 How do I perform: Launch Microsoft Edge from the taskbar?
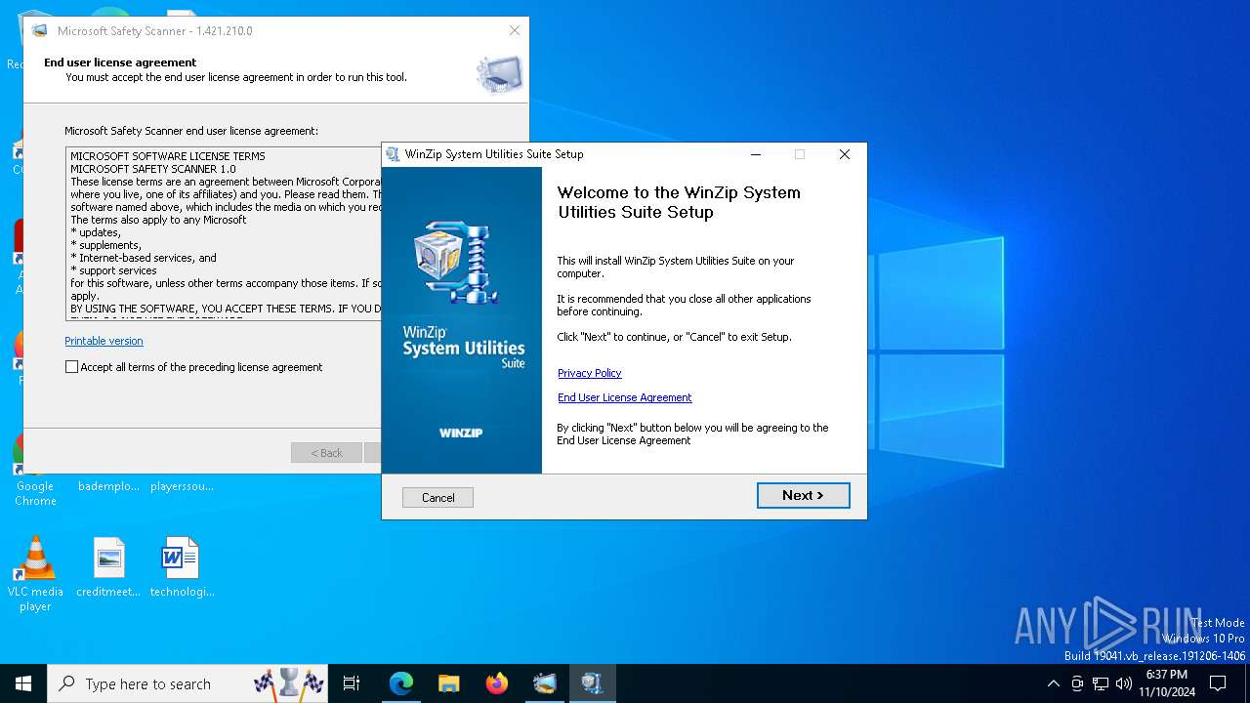point(400,683)
